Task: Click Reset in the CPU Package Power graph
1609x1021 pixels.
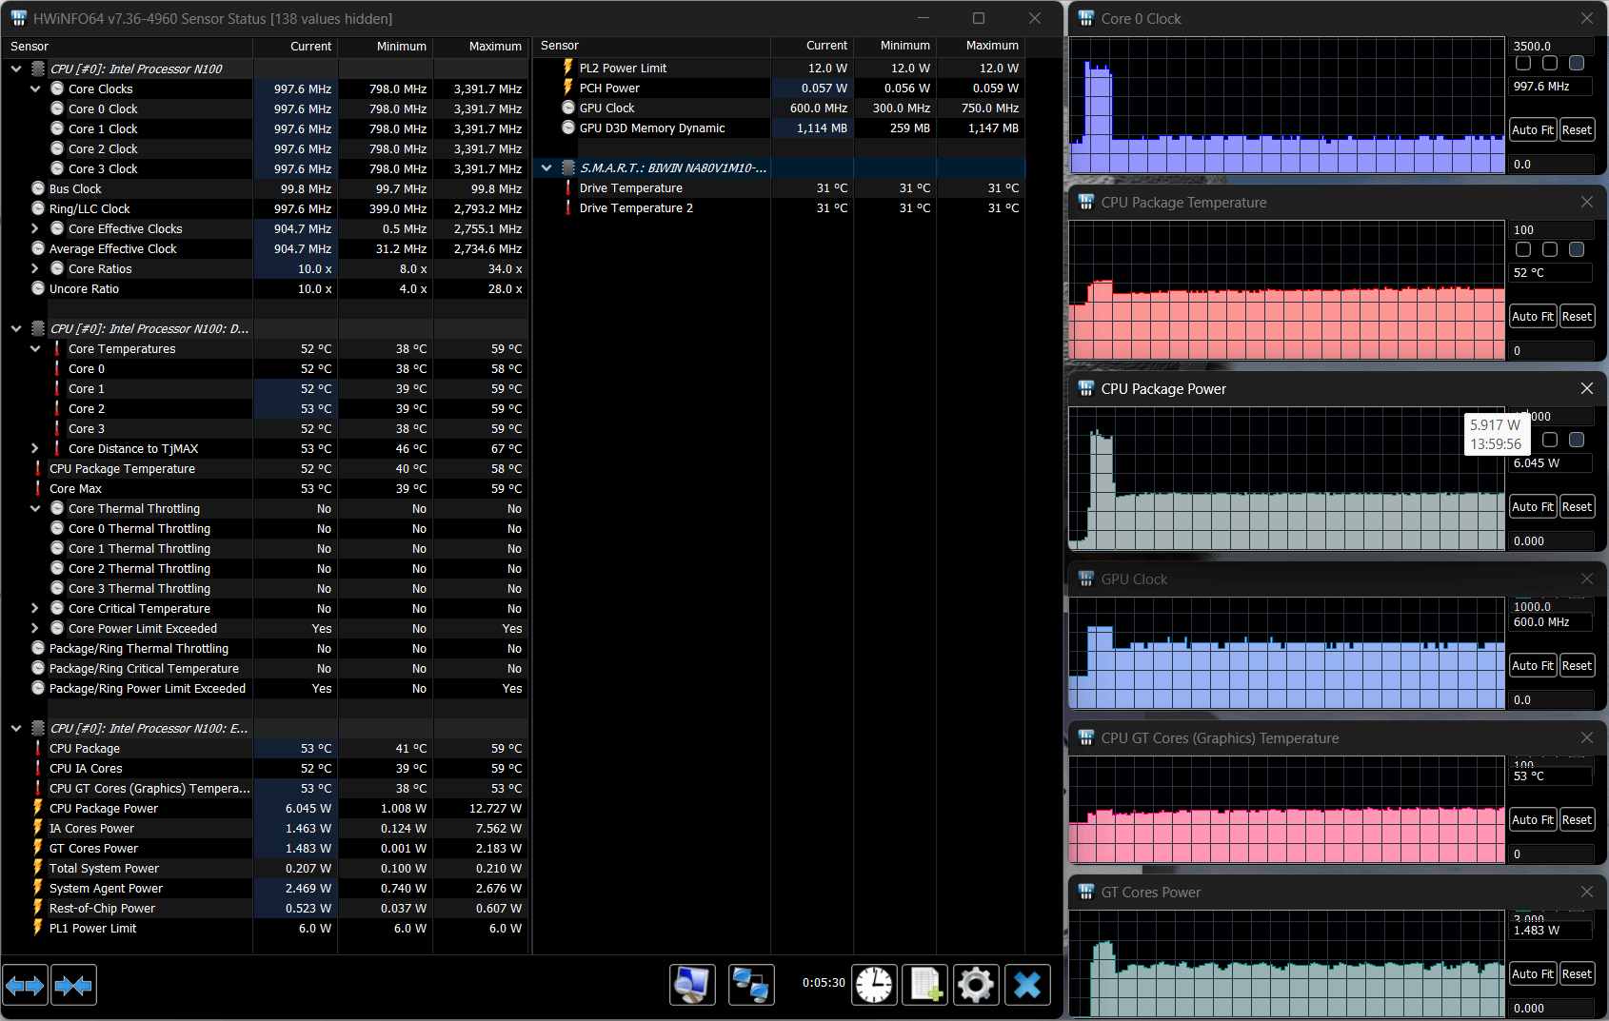Action: pos(1577,506)
